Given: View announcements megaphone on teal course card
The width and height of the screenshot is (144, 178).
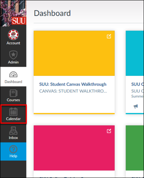Looking at the screenshot, I should click(x=136, y=106).
